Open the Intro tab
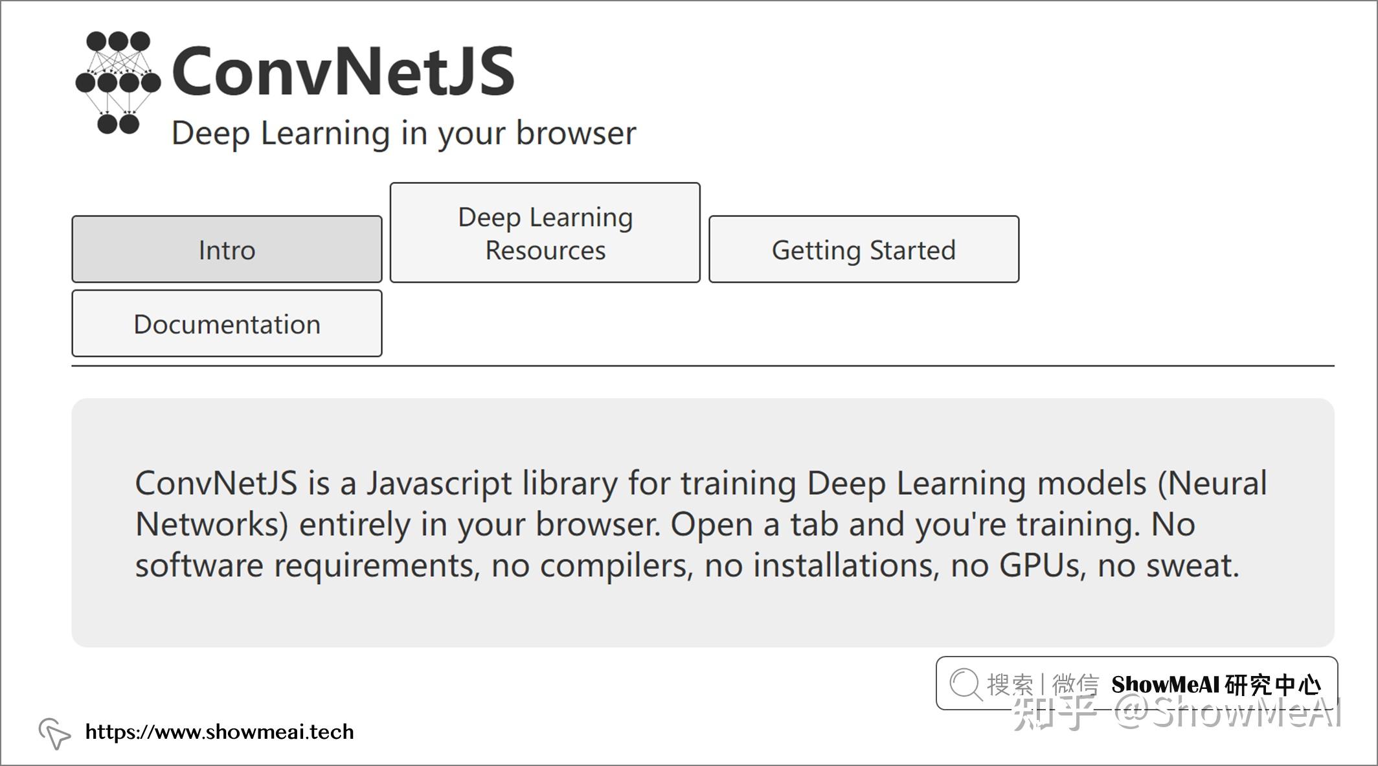The image size is (1378, 766). click(x=227, y=249)
